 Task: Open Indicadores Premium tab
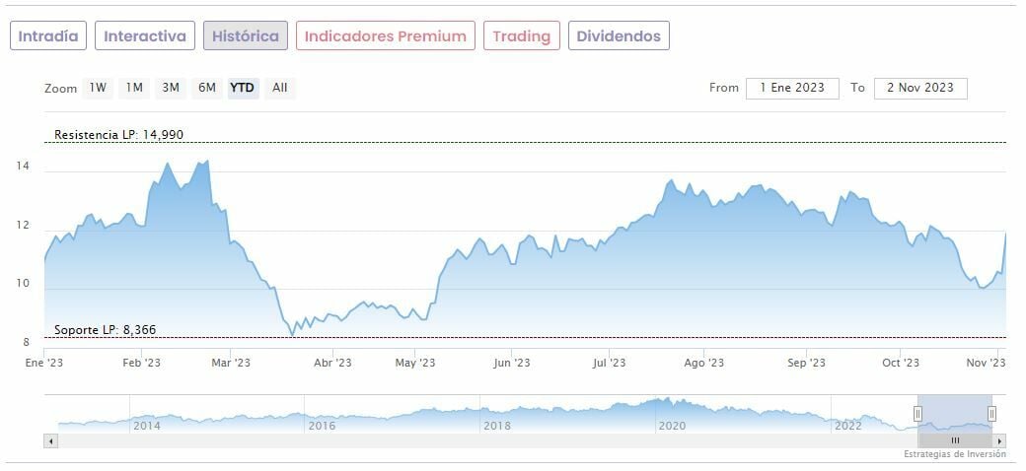click(x=385, y=36)
